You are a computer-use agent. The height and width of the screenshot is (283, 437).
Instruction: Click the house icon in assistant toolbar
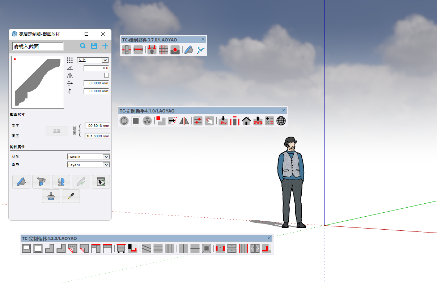tap(246, 121)
